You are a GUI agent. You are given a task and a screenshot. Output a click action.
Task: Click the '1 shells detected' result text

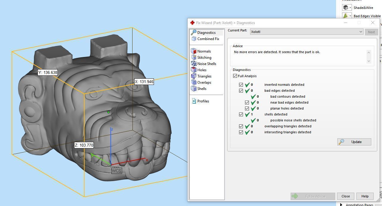click(269, 114)
